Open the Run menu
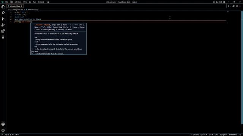 coord(34,2)
